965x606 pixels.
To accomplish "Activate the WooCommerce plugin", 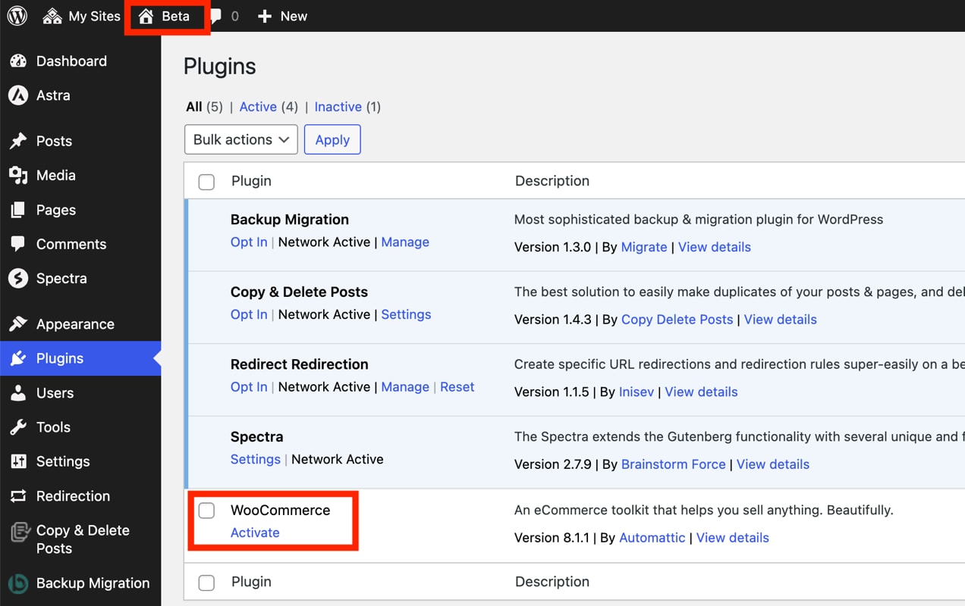I will 255,533.
